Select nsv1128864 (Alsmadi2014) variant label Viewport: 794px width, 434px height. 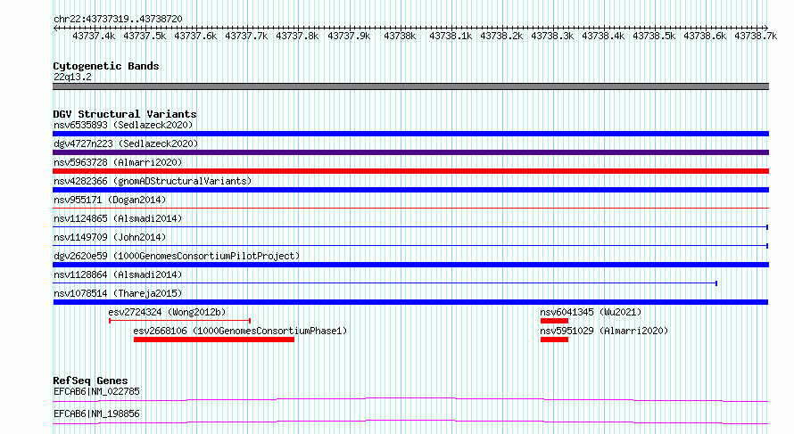[118, 274]
